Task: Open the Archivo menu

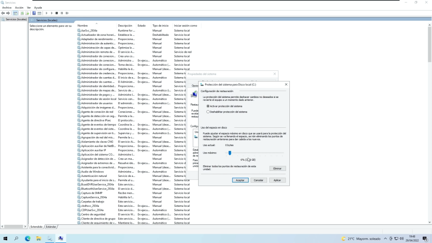Action: click(x=7, y=8)
